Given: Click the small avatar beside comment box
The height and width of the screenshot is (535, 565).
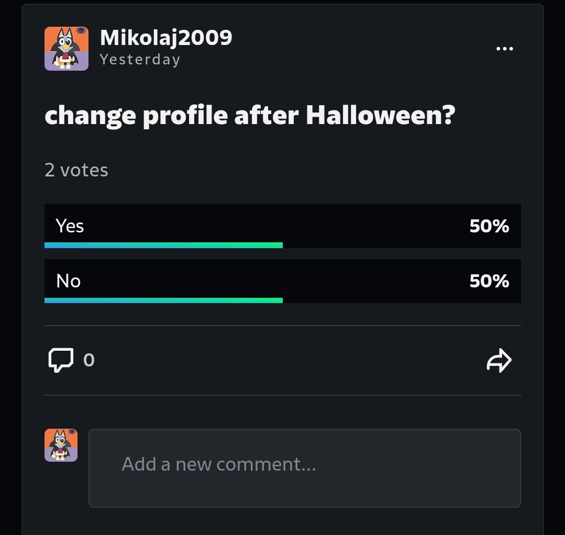Looking at the screenshot, I should [x=61, y=445].
